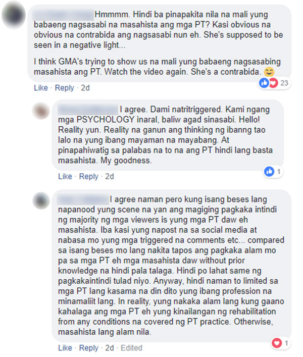The width and height of the screenshot is (303, 357).
Task: Click the thumbs-up icon on the PSYCHOLOGY reply
Action: tap(269, 171)
